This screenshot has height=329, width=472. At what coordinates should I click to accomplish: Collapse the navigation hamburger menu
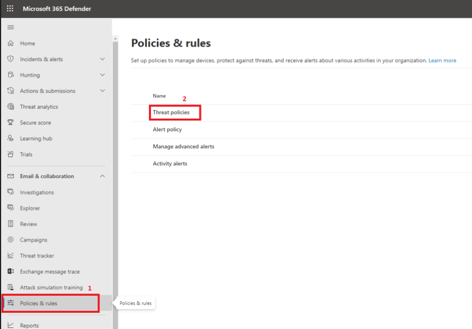11,27
